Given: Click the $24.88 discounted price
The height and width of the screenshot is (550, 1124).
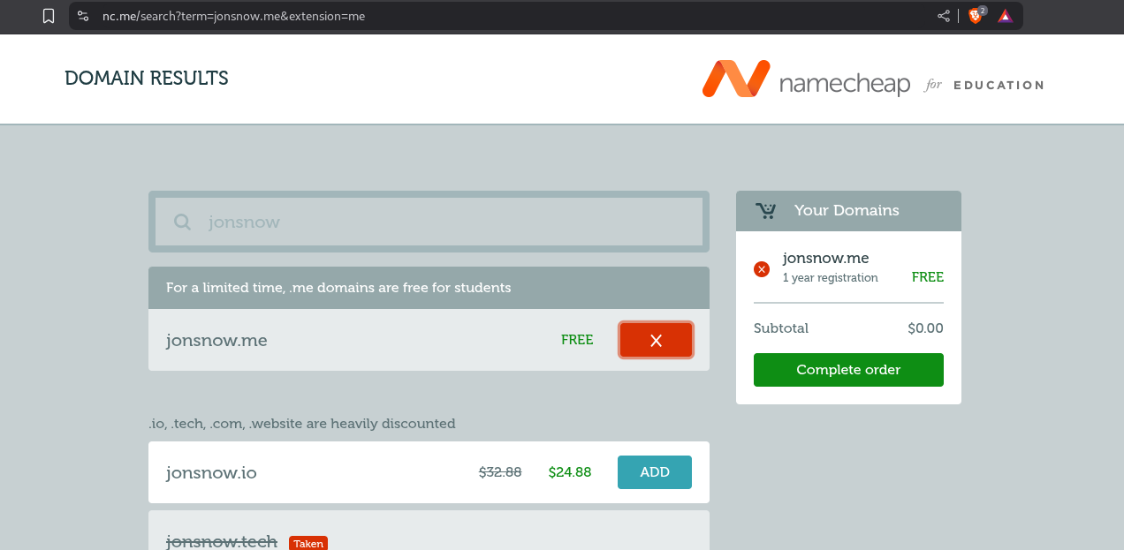Looking at the screenshot, I should (569, 472).
